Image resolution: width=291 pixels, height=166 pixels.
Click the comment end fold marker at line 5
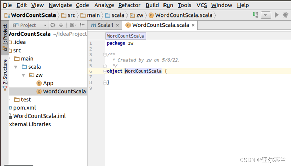(105, 66)
